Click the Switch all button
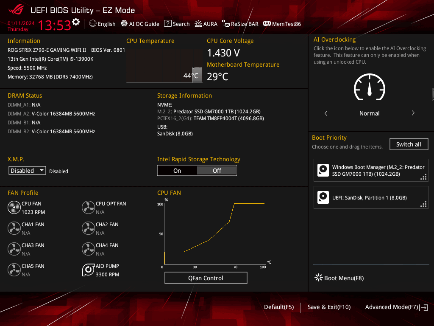This screenshot has width=434, height=326. (409, 144)
